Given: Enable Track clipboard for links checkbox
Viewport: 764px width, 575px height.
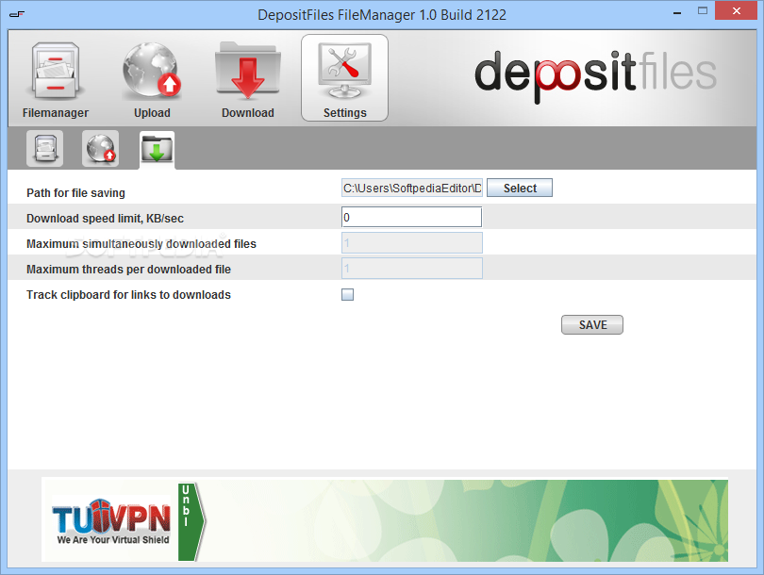Looking at the screenshot, I should [x=347, y=294].
